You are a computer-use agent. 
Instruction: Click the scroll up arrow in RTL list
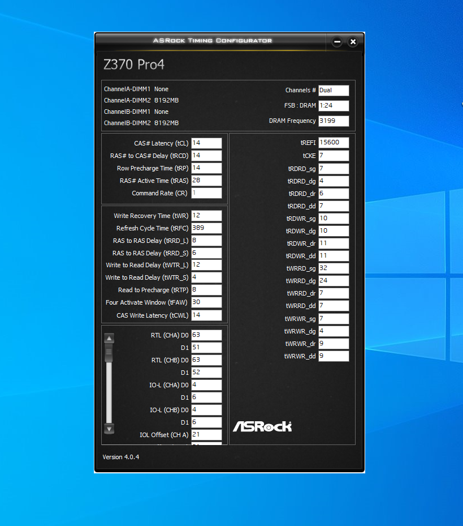(109, 338)
